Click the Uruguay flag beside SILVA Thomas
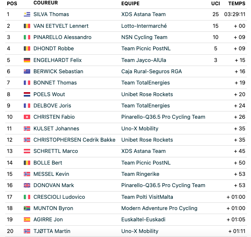 27,14
